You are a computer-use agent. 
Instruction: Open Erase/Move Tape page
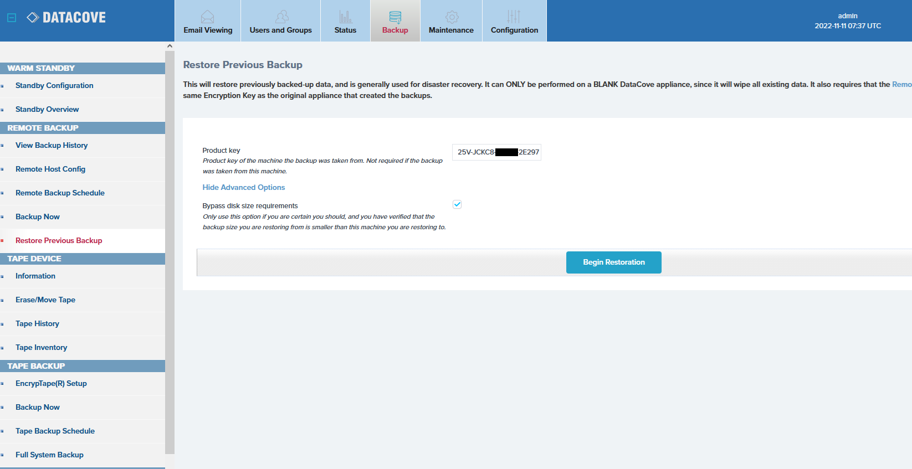(x=45, y=300)
